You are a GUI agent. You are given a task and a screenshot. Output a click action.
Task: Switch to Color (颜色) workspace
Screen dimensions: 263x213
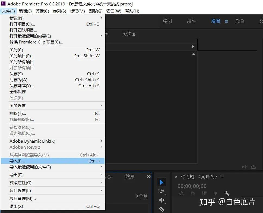click(240, 21)
